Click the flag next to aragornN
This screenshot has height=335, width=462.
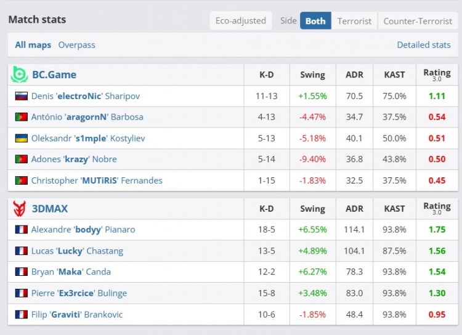(x=22, y=117)
